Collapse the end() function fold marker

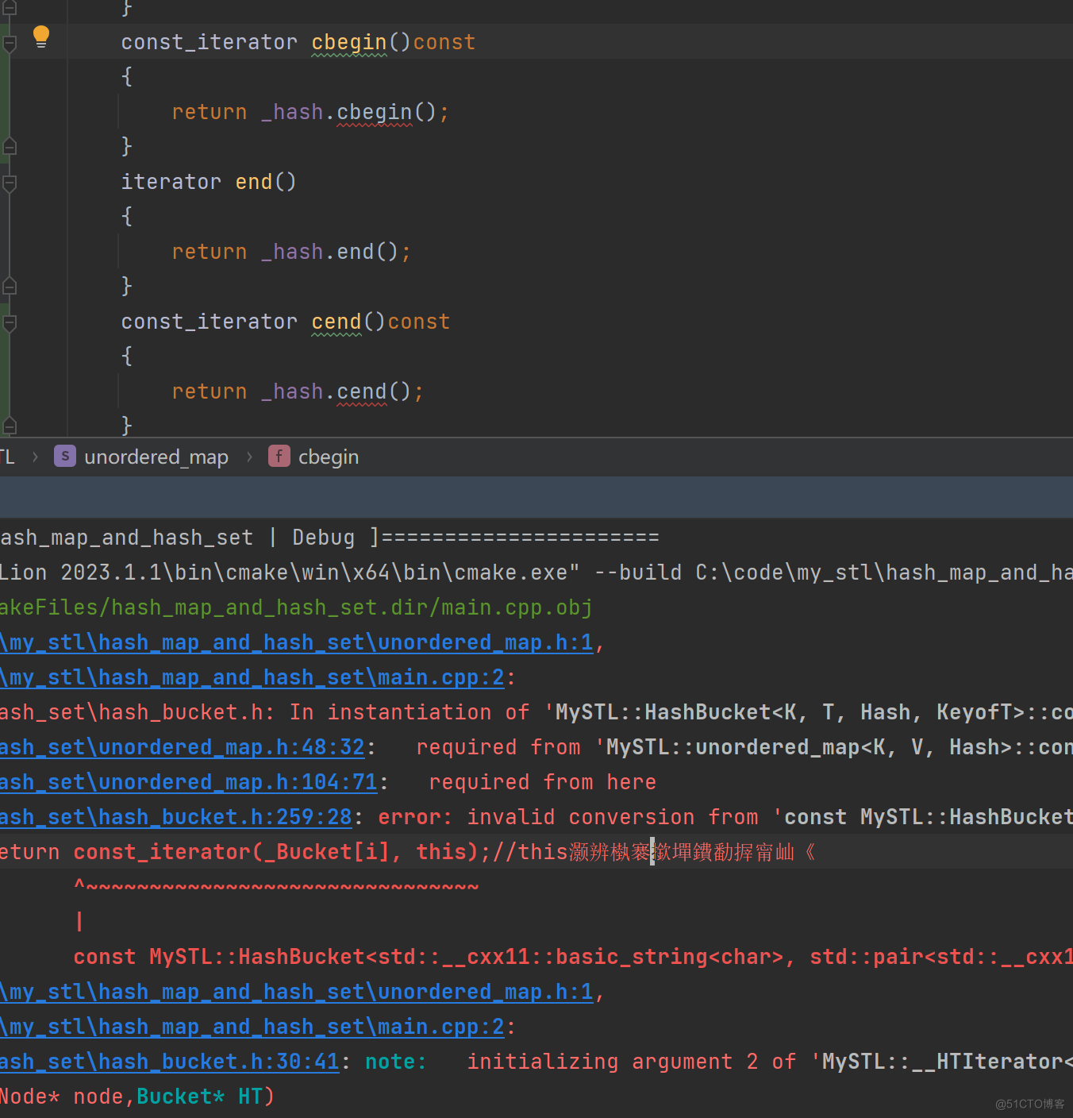(10, 183)
